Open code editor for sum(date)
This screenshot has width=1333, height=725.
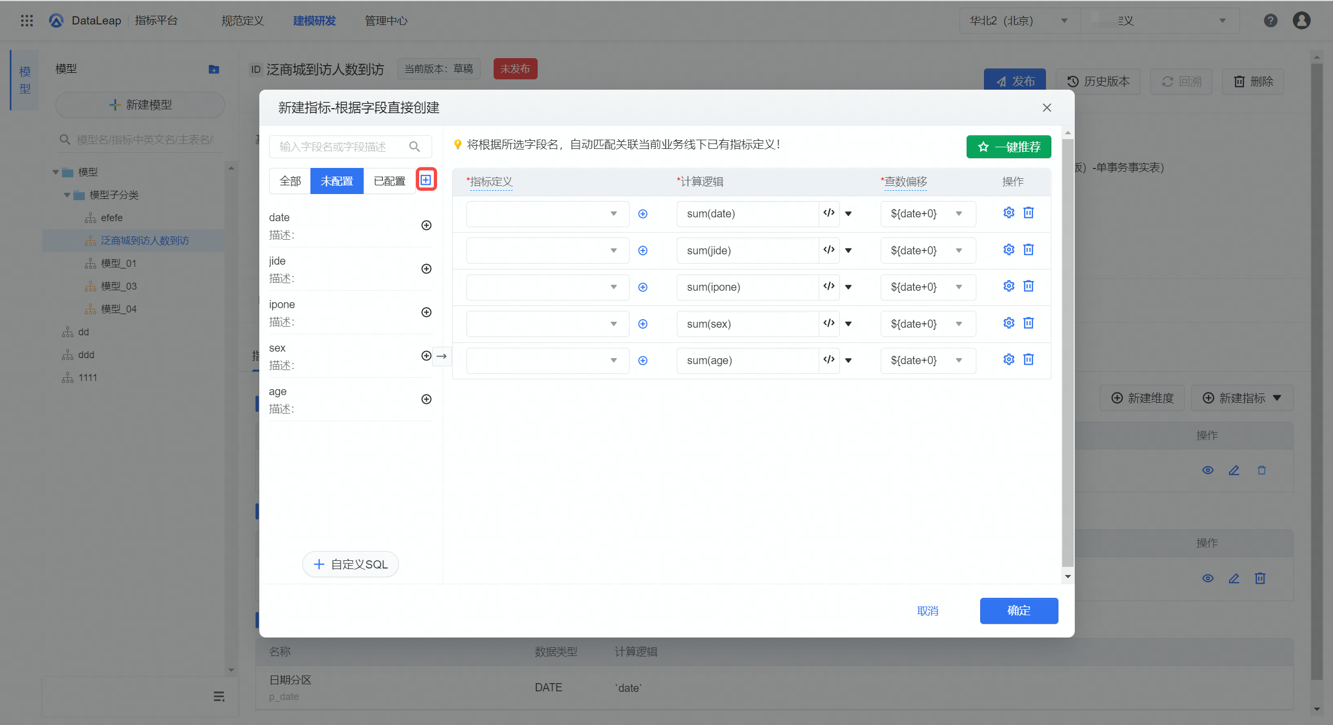829,213
